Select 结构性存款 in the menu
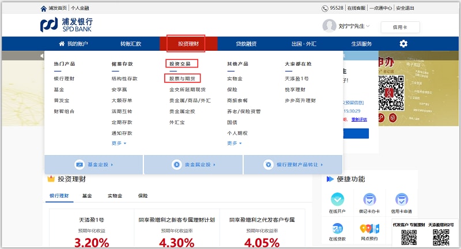 click(124, 78)
